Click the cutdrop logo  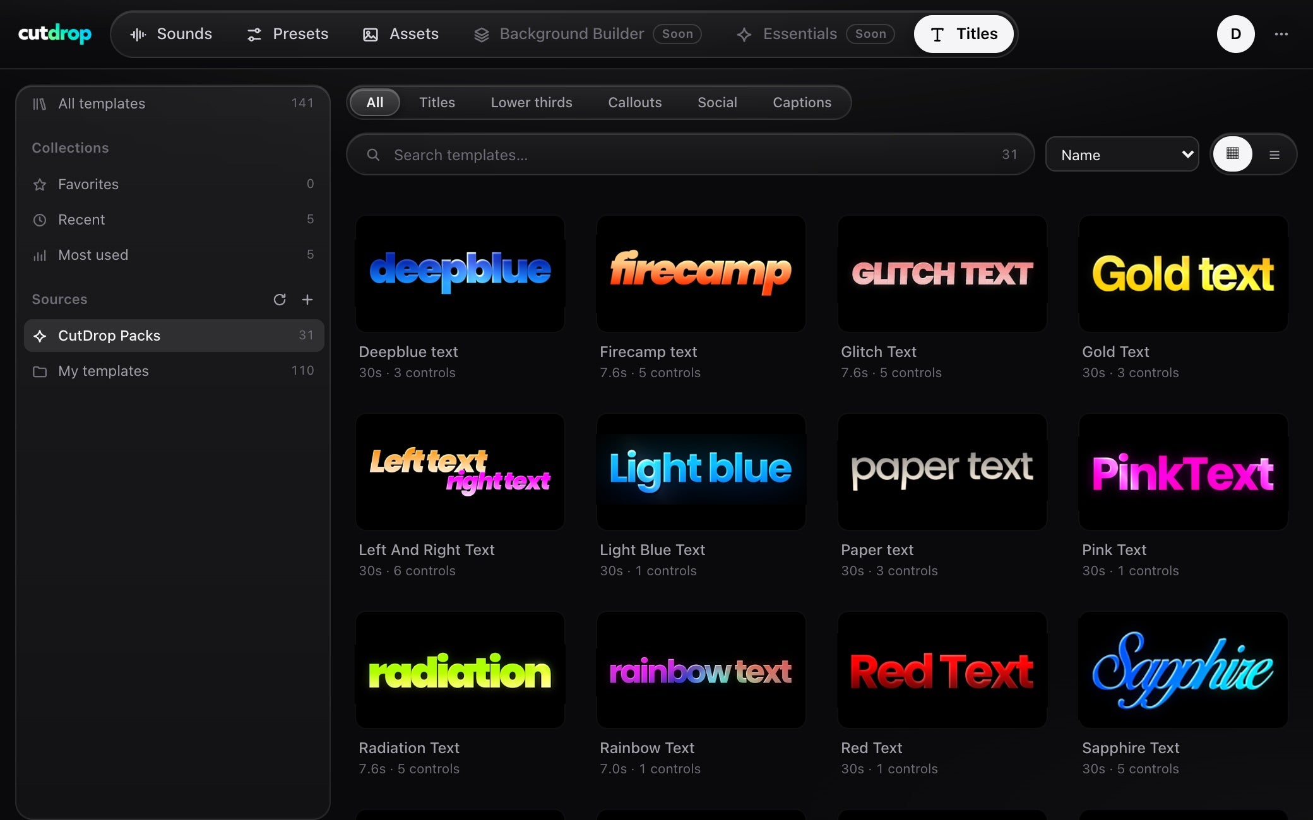point(55,33)
